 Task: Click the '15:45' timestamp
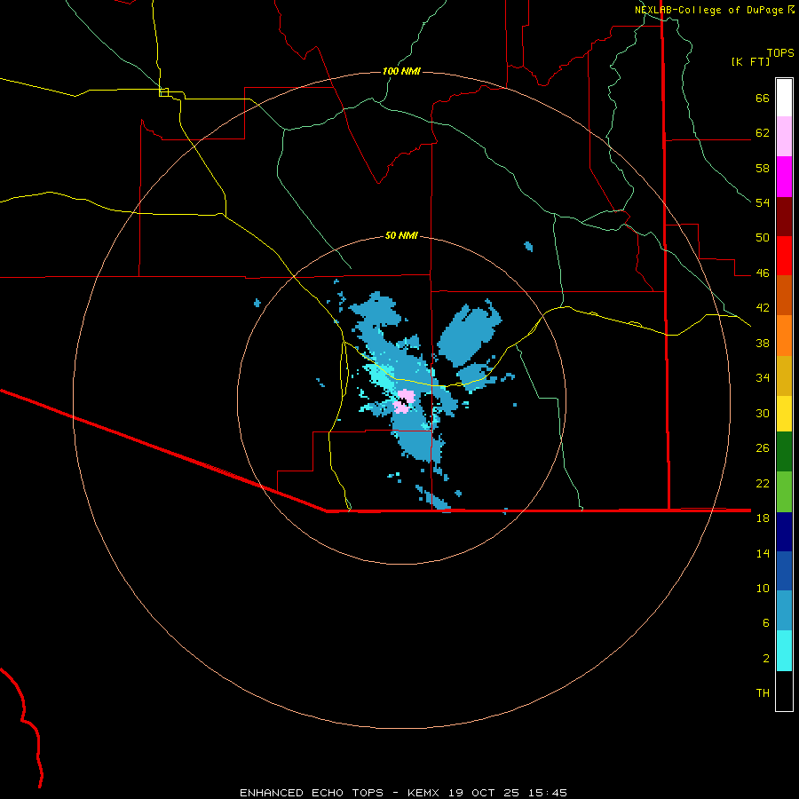(547, 793)
